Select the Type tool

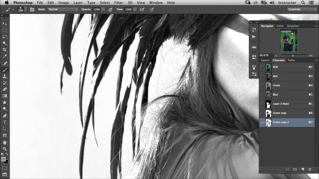point(5,122)
